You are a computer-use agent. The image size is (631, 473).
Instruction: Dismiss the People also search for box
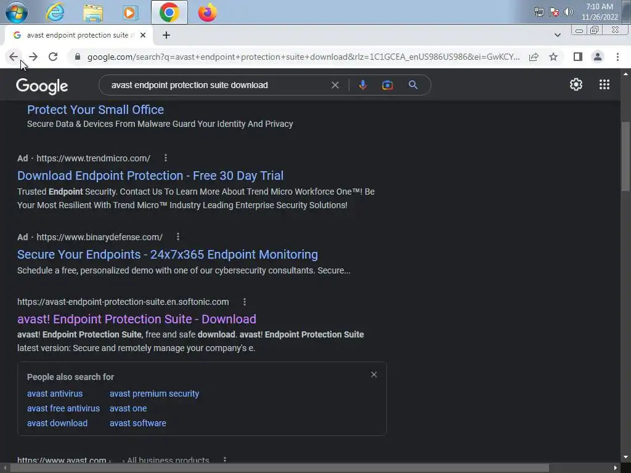(x=374, y=374)
